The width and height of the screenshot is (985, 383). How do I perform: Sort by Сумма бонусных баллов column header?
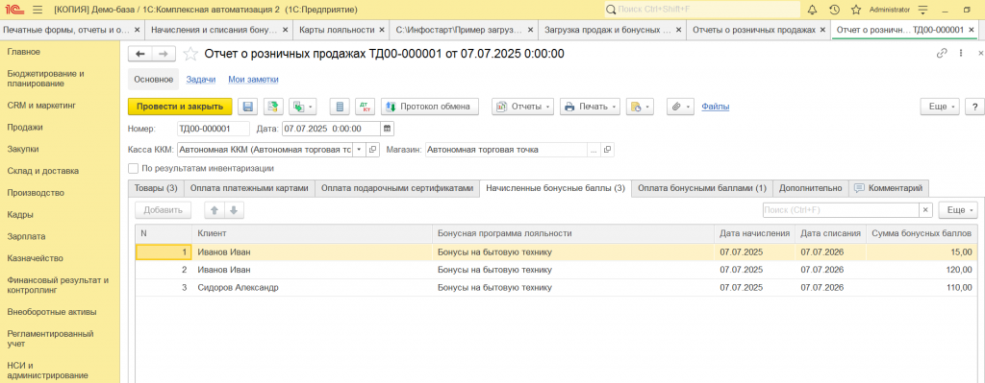pyautogui.click(x=922, y=233)
